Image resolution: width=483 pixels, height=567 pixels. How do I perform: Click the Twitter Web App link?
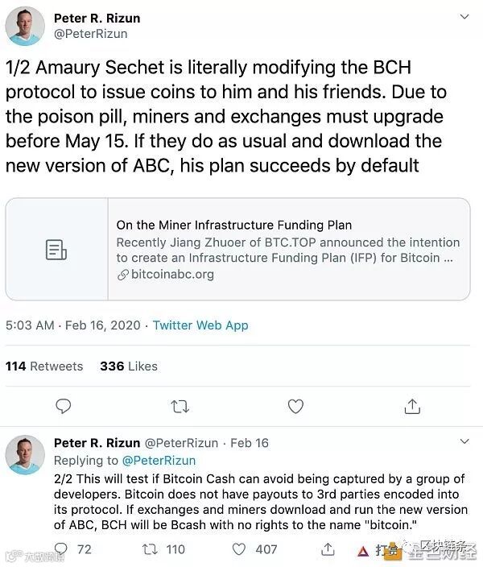200,325
